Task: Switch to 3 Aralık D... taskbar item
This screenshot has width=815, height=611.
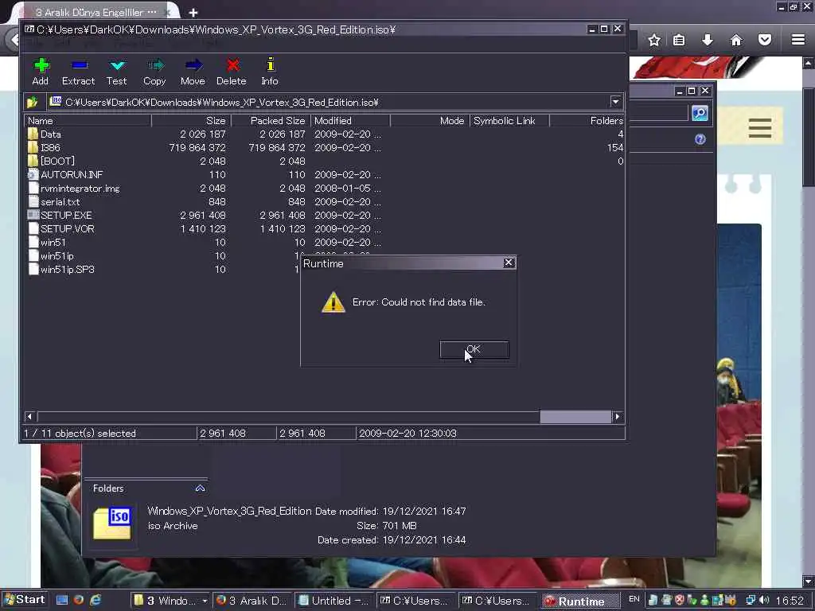Action: click(251, 601)
